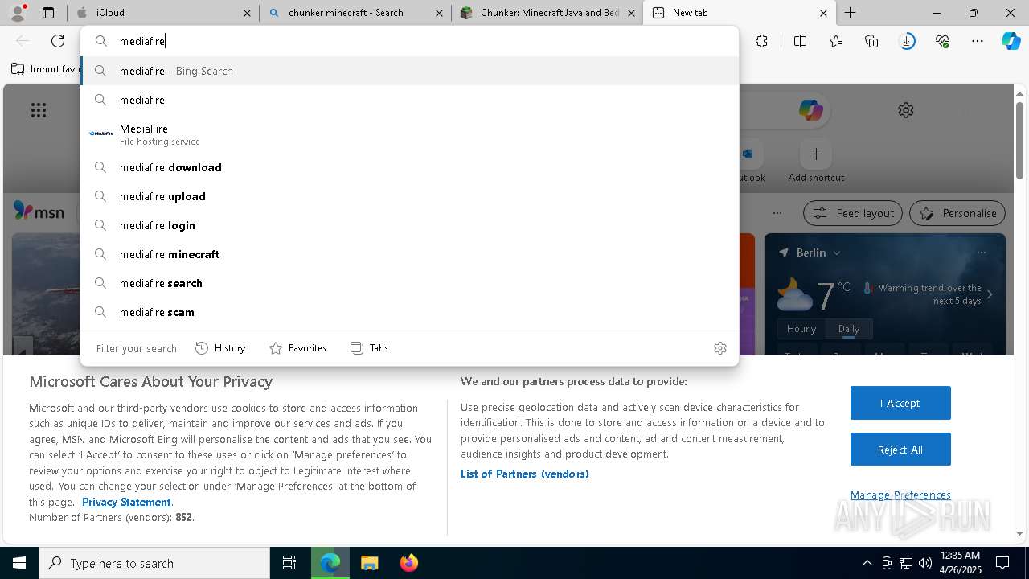Viewport: 1029px width, 579px height.
Task: Open Privacy Statement link
Action: 126,502
